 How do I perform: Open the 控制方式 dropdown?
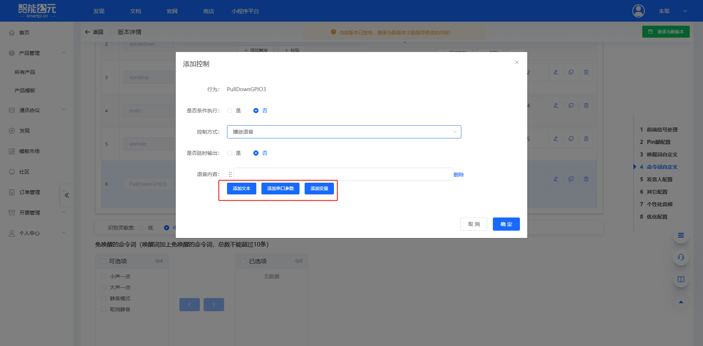(344, 132)
